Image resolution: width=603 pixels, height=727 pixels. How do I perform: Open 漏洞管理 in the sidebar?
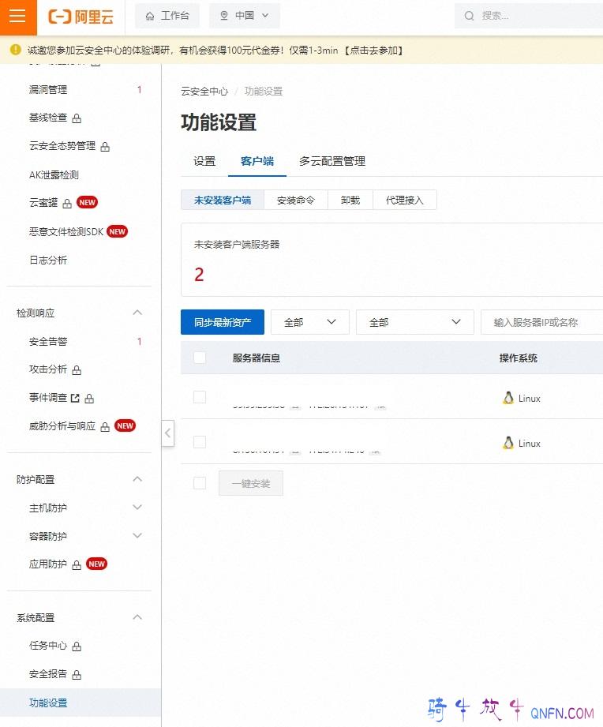tap(48, 90)
